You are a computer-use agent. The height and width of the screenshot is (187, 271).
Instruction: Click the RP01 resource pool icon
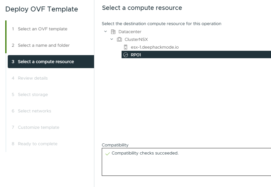[x=126, y=55]
